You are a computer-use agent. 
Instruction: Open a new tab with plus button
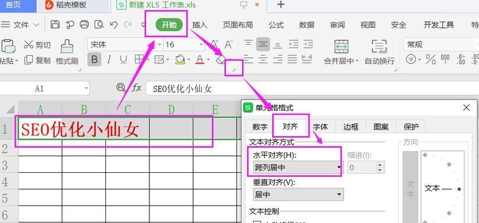pos(280,4)
